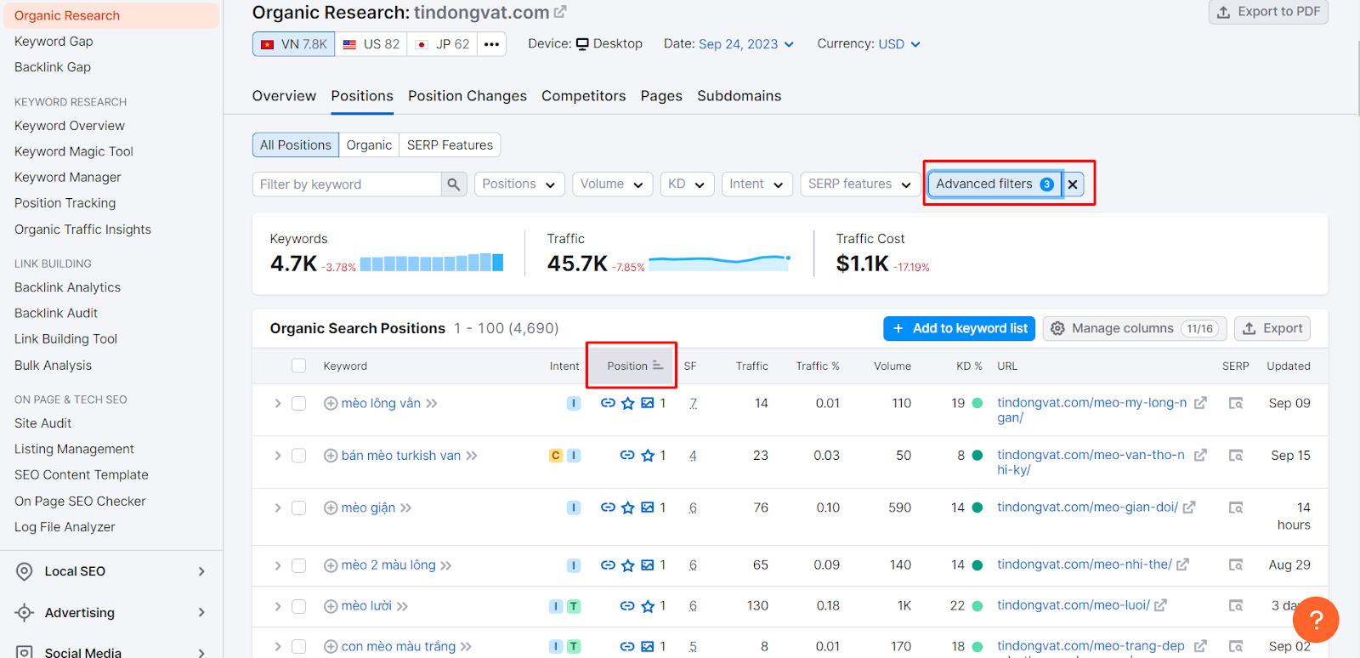Open the SERP snapshot icon for bán mèo turkish van

point(1236,456)
